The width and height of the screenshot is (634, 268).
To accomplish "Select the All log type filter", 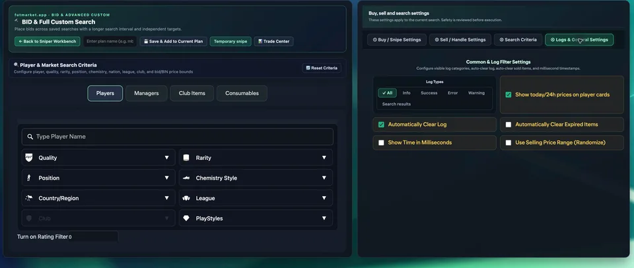I will click(x=388, y=93).
